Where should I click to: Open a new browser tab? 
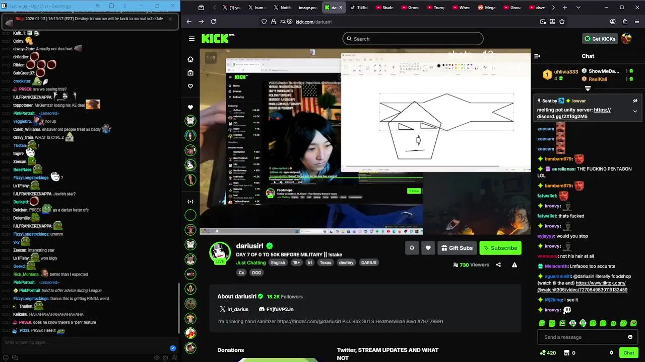pos(565,8)
